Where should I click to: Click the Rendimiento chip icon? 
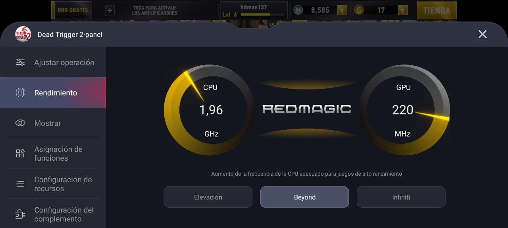(x=20, y=93)
